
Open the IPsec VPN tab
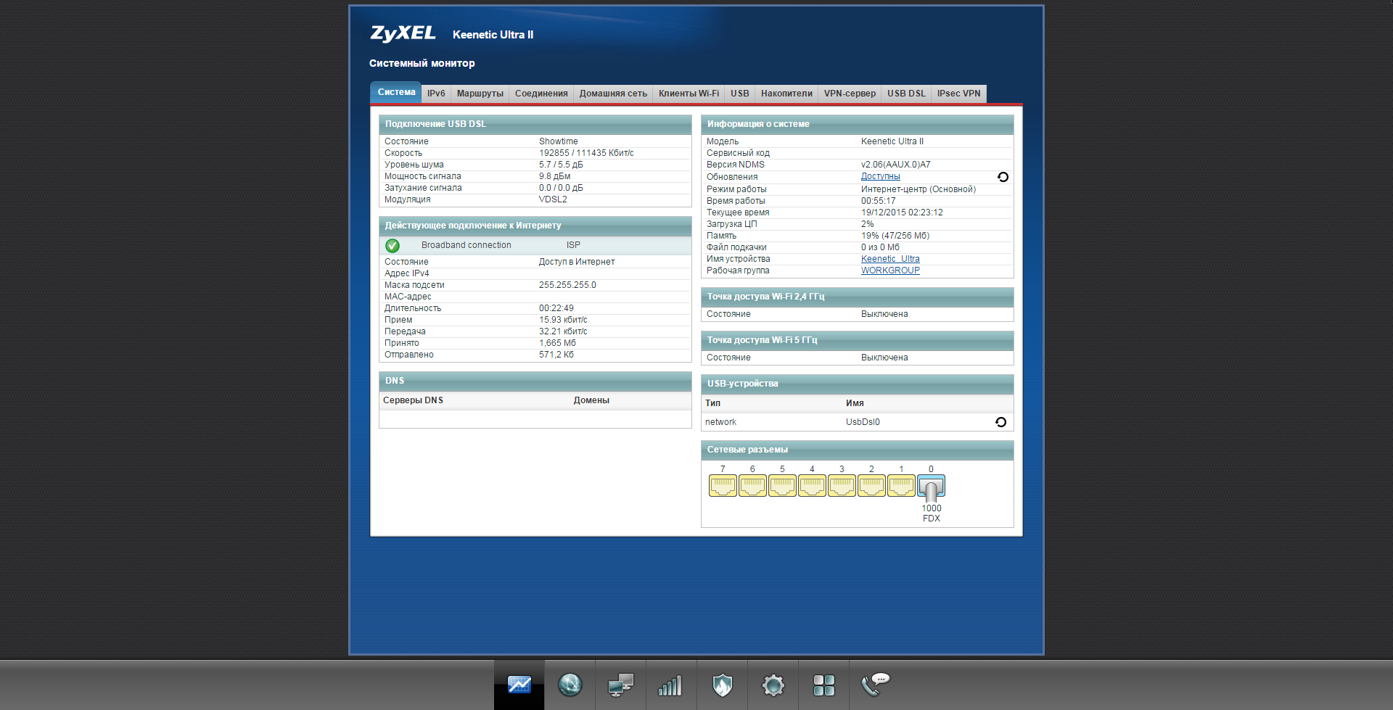tap(958, 94)
